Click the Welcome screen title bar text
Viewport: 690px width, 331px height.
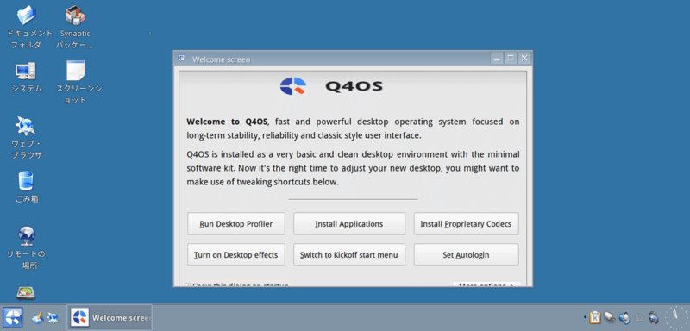coord(222,59)
